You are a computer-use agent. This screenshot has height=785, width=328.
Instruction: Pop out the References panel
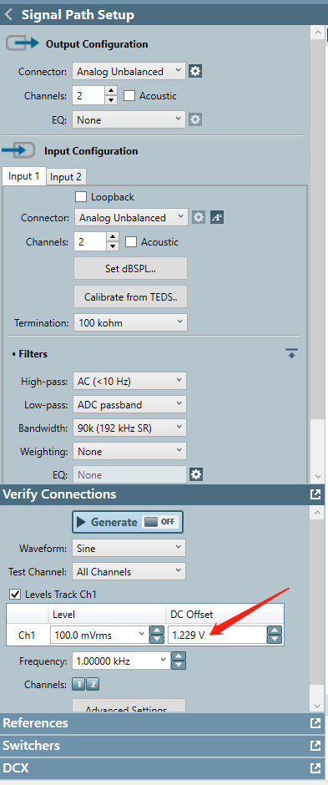point(315,723)
